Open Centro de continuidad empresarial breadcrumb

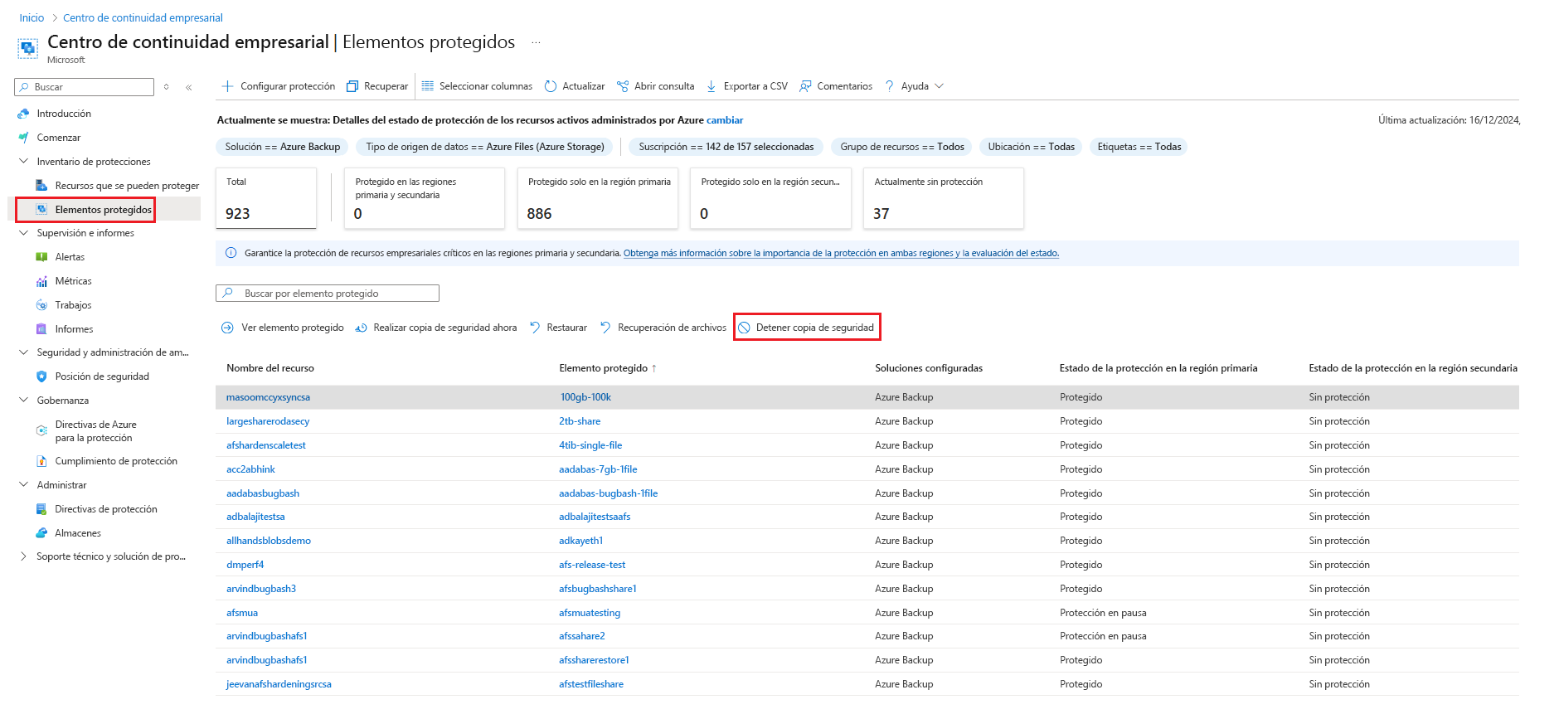[x=143, y=18]
